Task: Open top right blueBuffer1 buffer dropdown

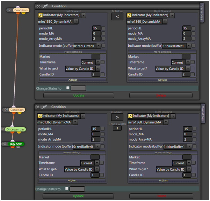Action: click(x=189, y=46)
